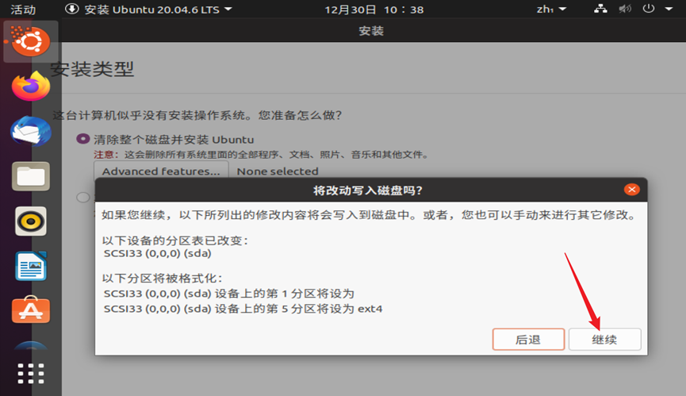Open 活动 activities overview
686x396 pixels.
tap(23, 10)
